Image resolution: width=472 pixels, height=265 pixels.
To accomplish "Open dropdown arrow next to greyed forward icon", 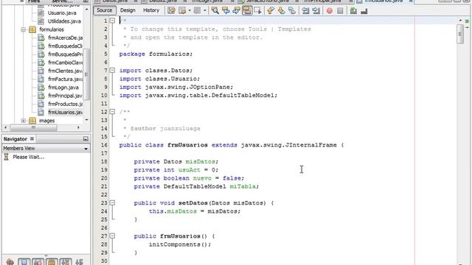I will tap(205, 10).
